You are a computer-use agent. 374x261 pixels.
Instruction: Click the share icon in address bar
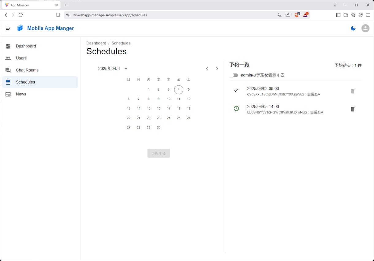288,15
